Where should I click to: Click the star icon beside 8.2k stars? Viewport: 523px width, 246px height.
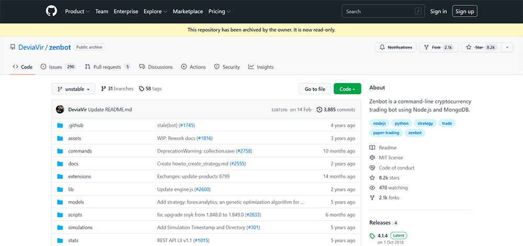coord(372,178)
